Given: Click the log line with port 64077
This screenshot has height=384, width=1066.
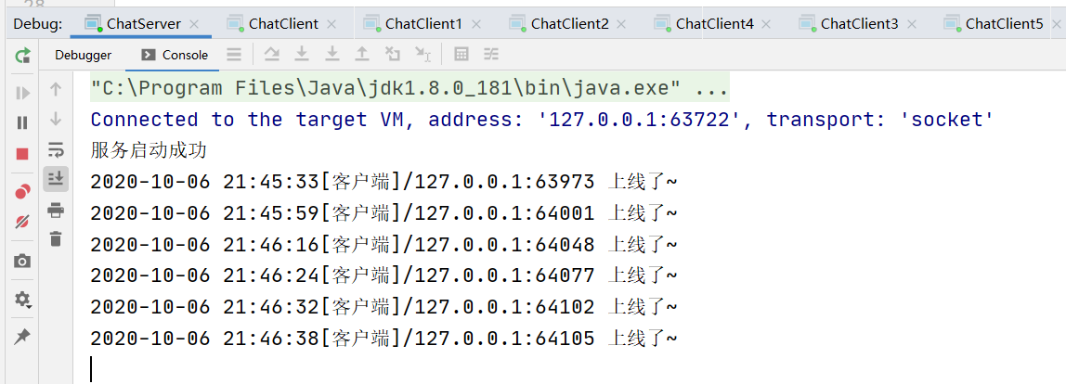Looking at the screenshot, I should click(x=384, y=275).
